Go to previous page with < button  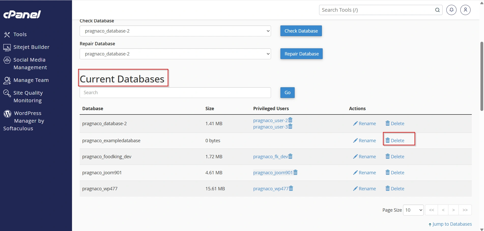(443, 210)
